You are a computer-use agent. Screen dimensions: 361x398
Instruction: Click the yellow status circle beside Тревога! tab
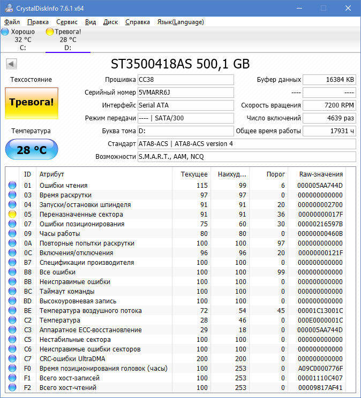click(x=50, y=32)
